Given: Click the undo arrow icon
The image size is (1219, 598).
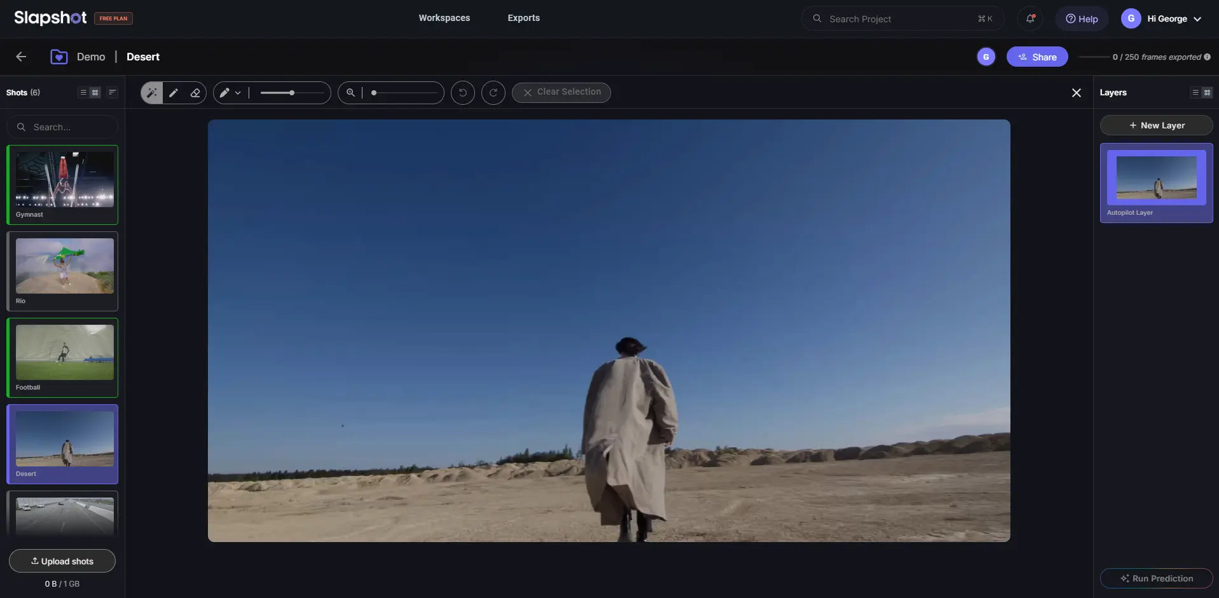Looking at the screenshot, I should pos(462,93).
